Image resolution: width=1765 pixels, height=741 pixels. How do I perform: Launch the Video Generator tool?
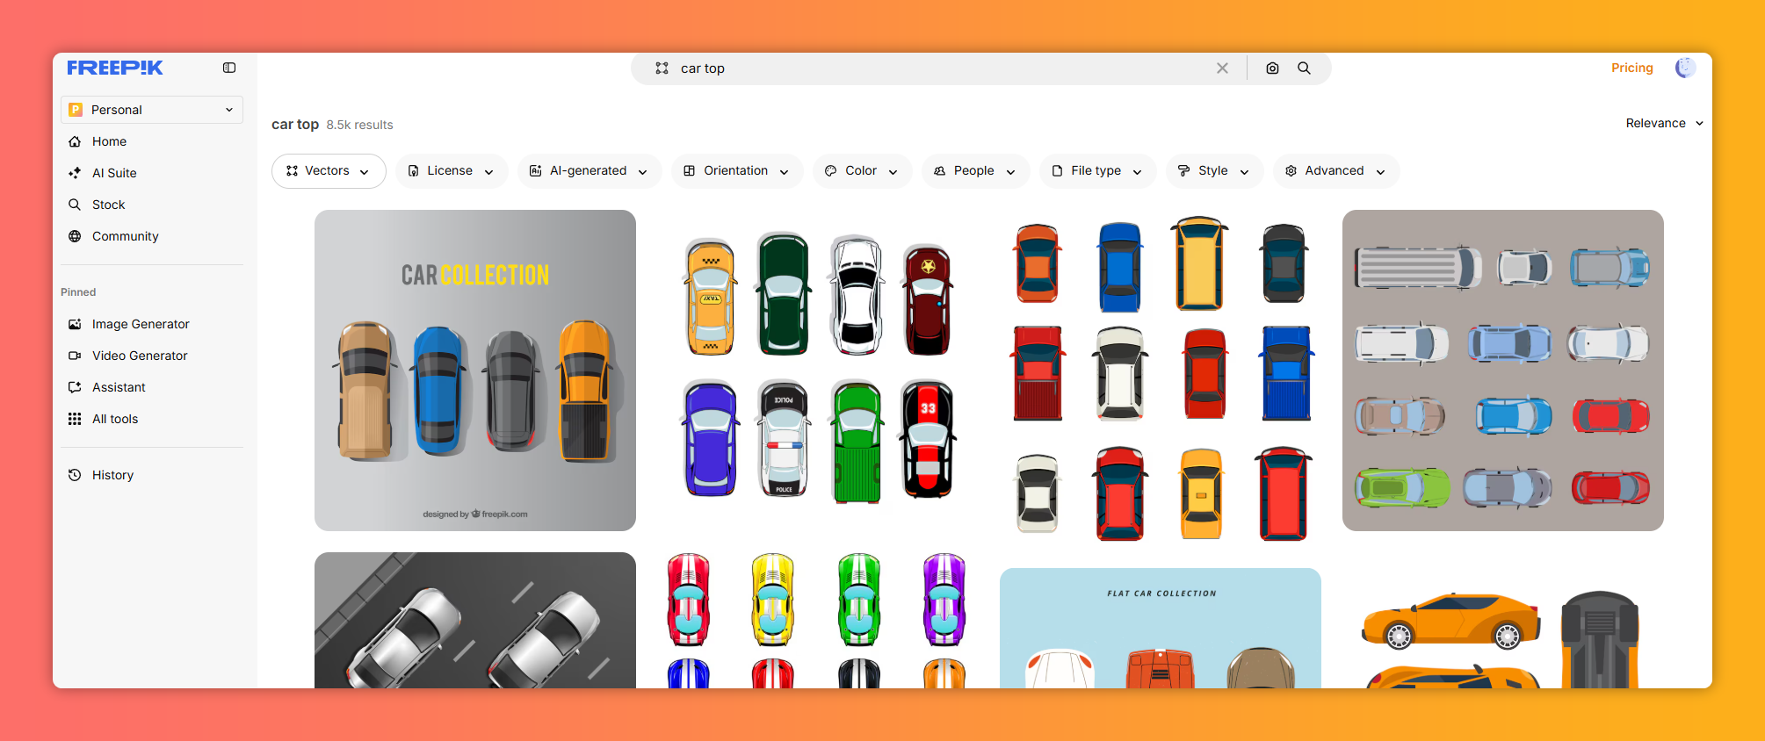(140, 356)
